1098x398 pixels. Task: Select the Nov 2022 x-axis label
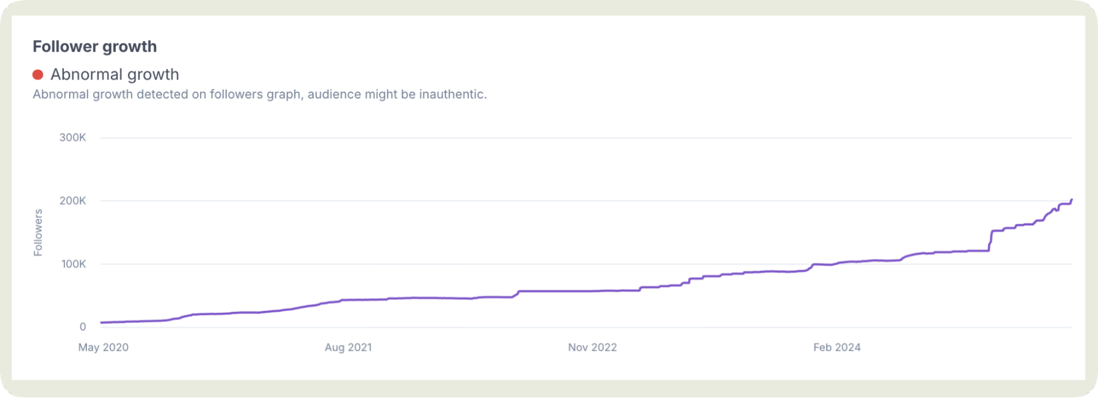coord(592,348)
